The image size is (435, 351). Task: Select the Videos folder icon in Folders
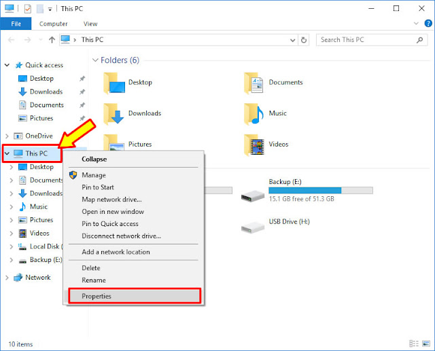pyautogui.click(x=254, y=145)
